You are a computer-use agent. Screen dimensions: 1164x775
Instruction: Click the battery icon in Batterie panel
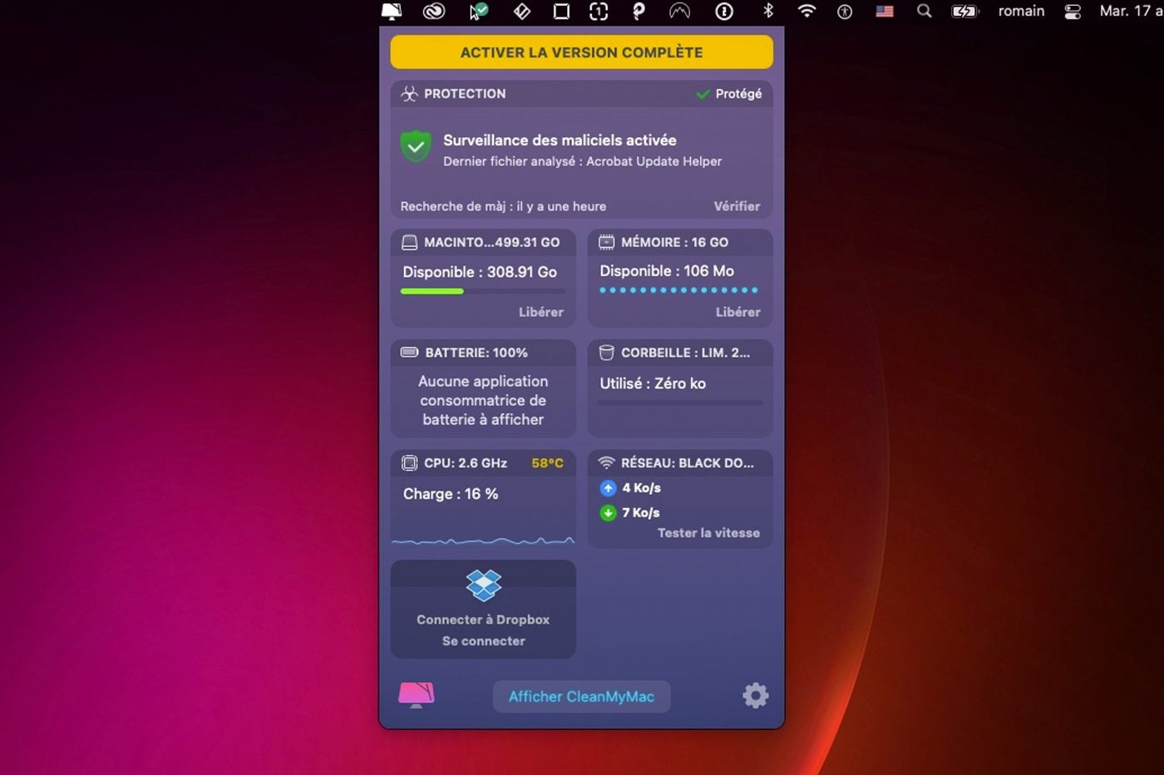click(x=409, y=352)
